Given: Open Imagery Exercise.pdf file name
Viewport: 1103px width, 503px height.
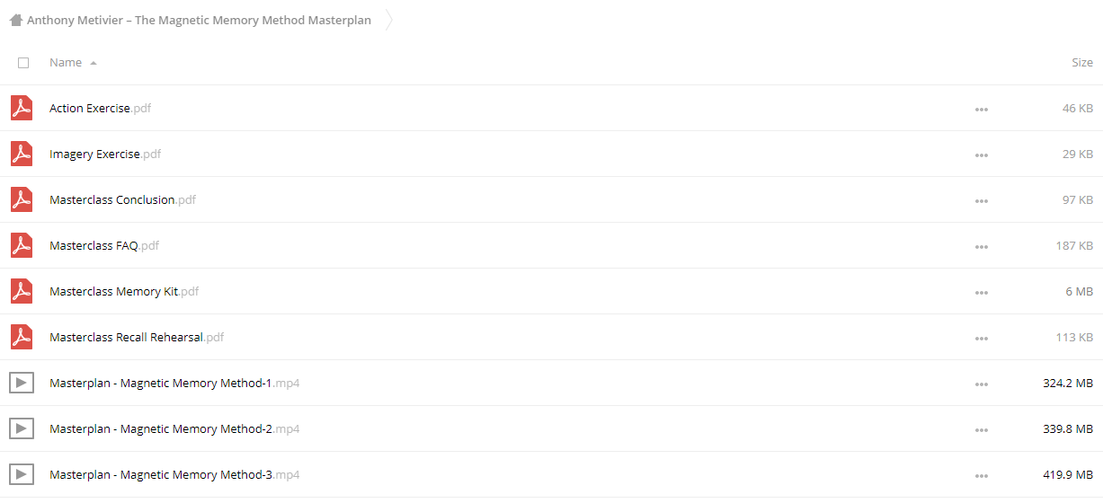Looking at the screenshot, I should tap(105, 154).
